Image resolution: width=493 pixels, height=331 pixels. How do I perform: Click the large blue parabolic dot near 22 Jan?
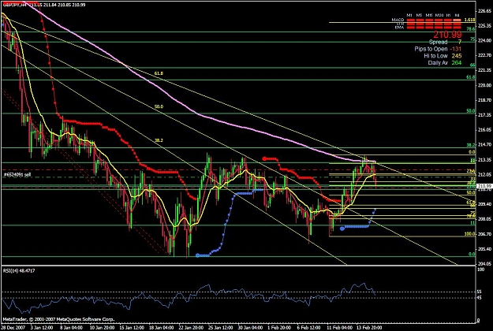(x=197, y=255)
